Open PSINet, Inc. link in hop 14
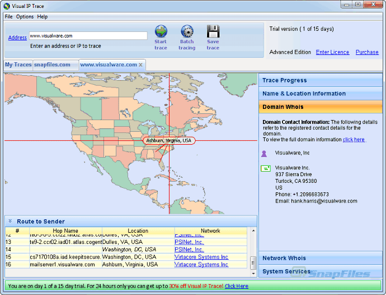The image size is (386, 295). click(x=189, y=250)
